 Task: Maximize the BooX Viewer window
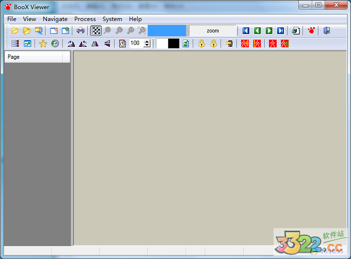click(318, 5)
